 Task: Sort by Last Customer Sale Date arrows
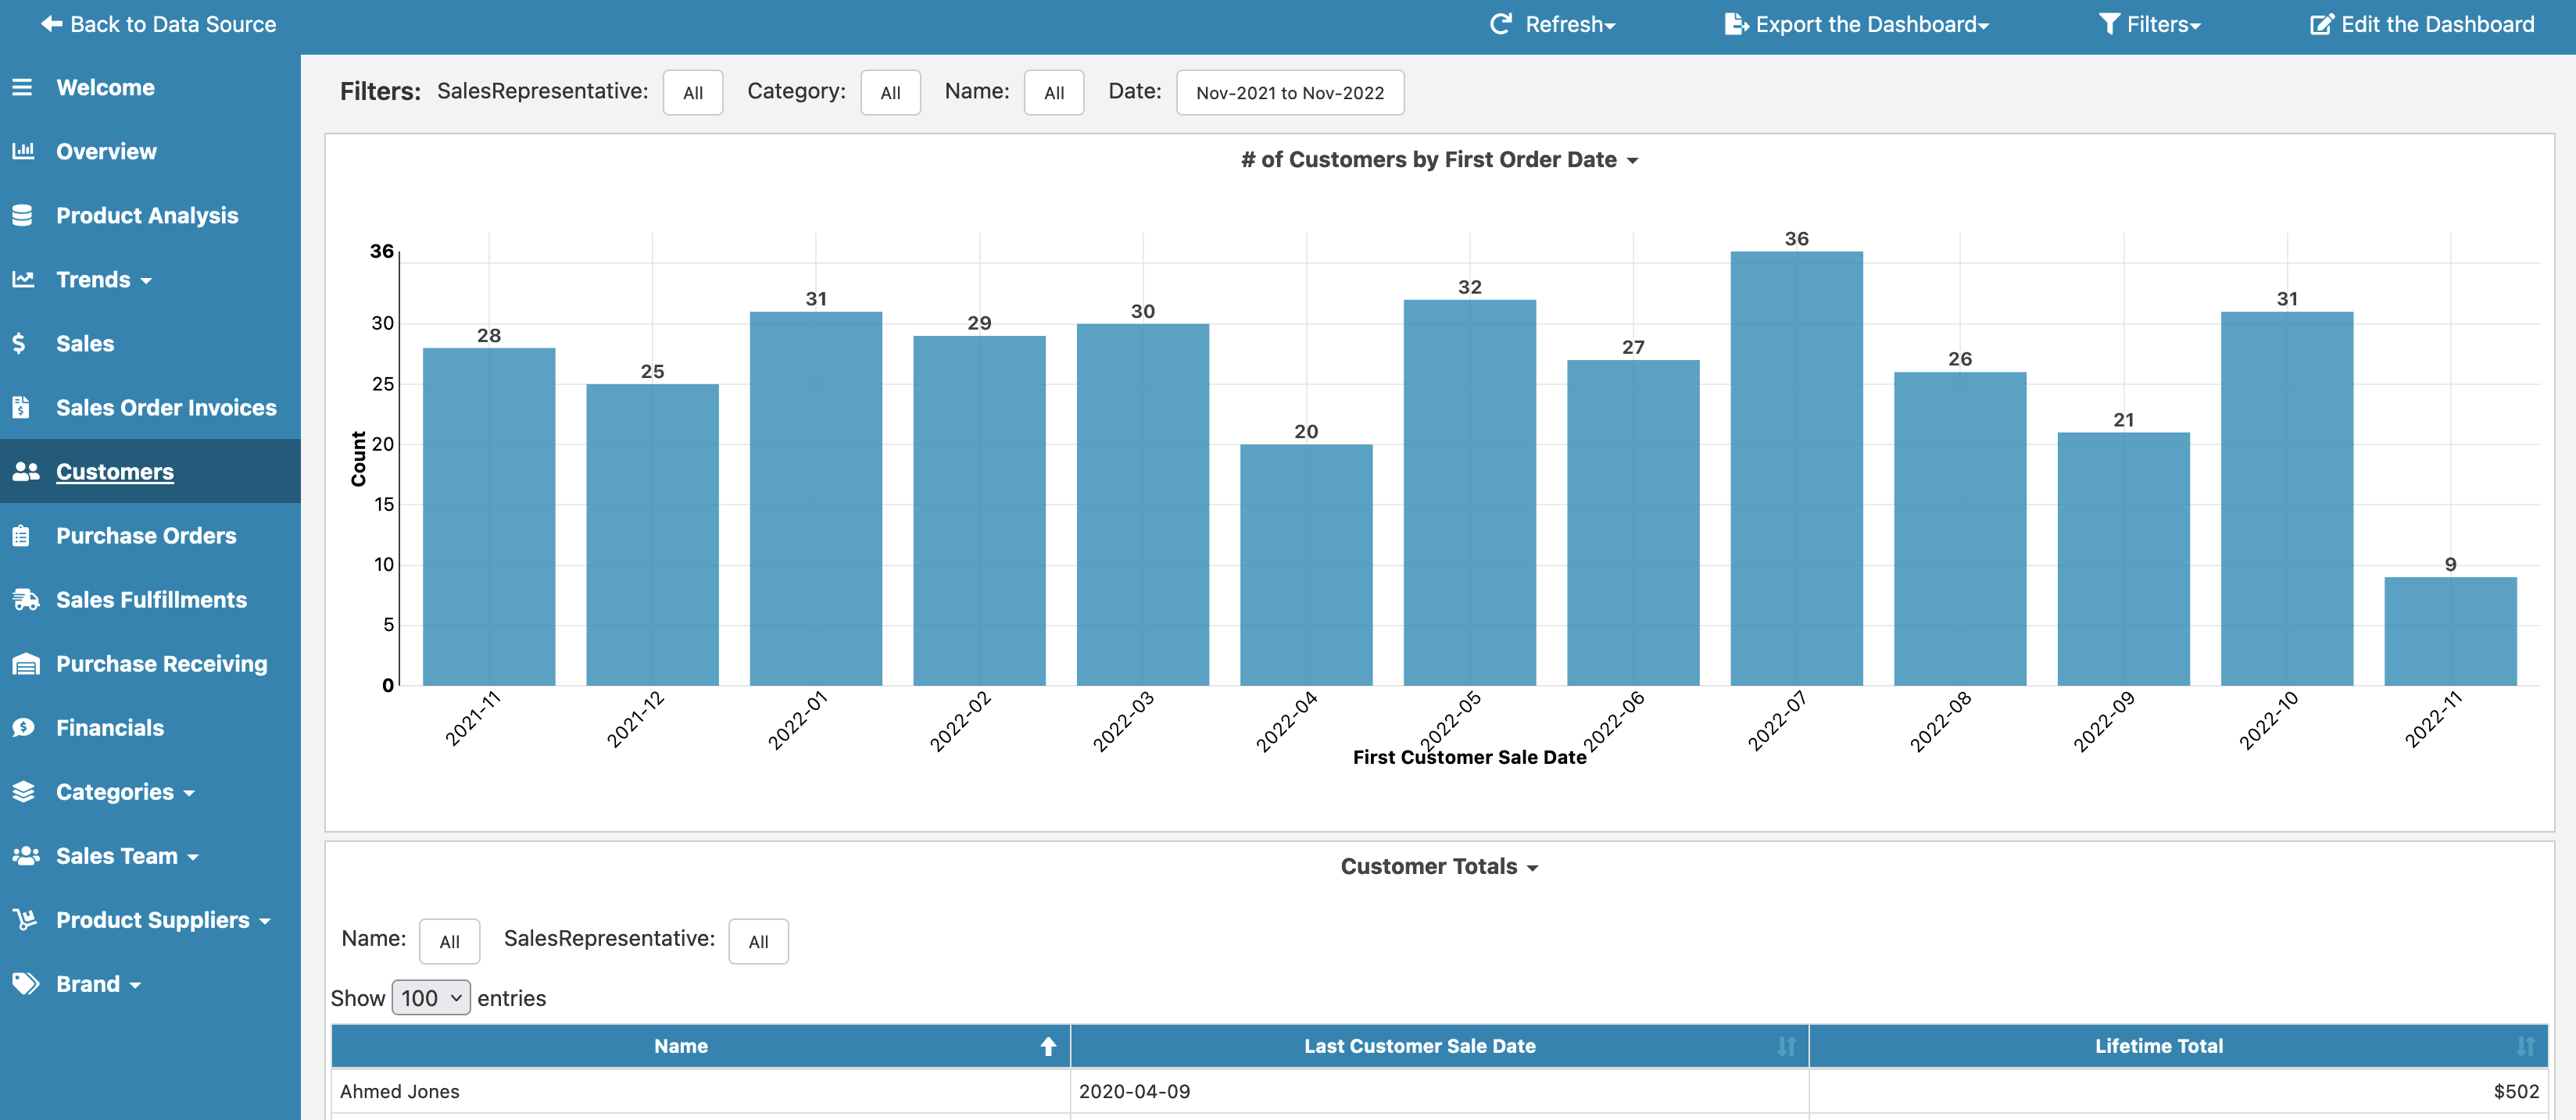(1786, 1046)
